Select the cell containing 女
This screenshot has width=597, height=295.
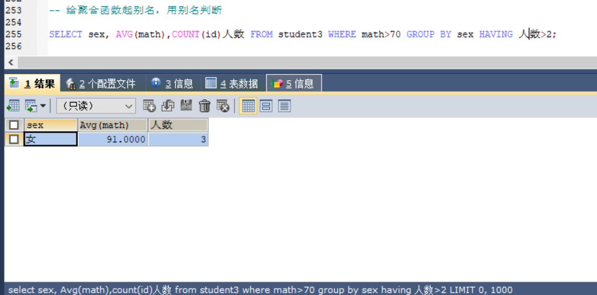pyautogui.click(x=50, y=140)
